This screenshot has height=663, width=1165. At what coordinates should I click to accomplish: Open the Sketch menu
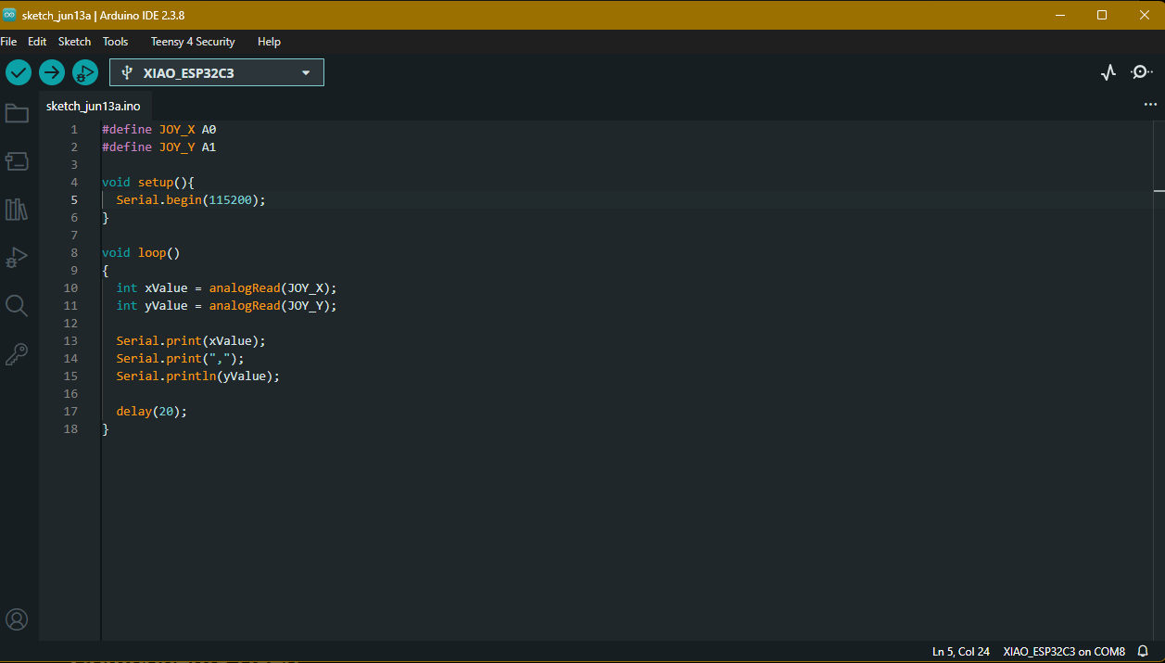74,42
